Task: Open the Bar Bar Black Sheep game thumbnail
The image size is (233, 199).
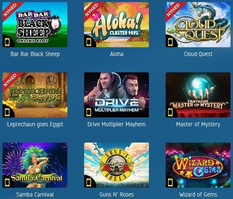Action: click(x=35, y=25)
